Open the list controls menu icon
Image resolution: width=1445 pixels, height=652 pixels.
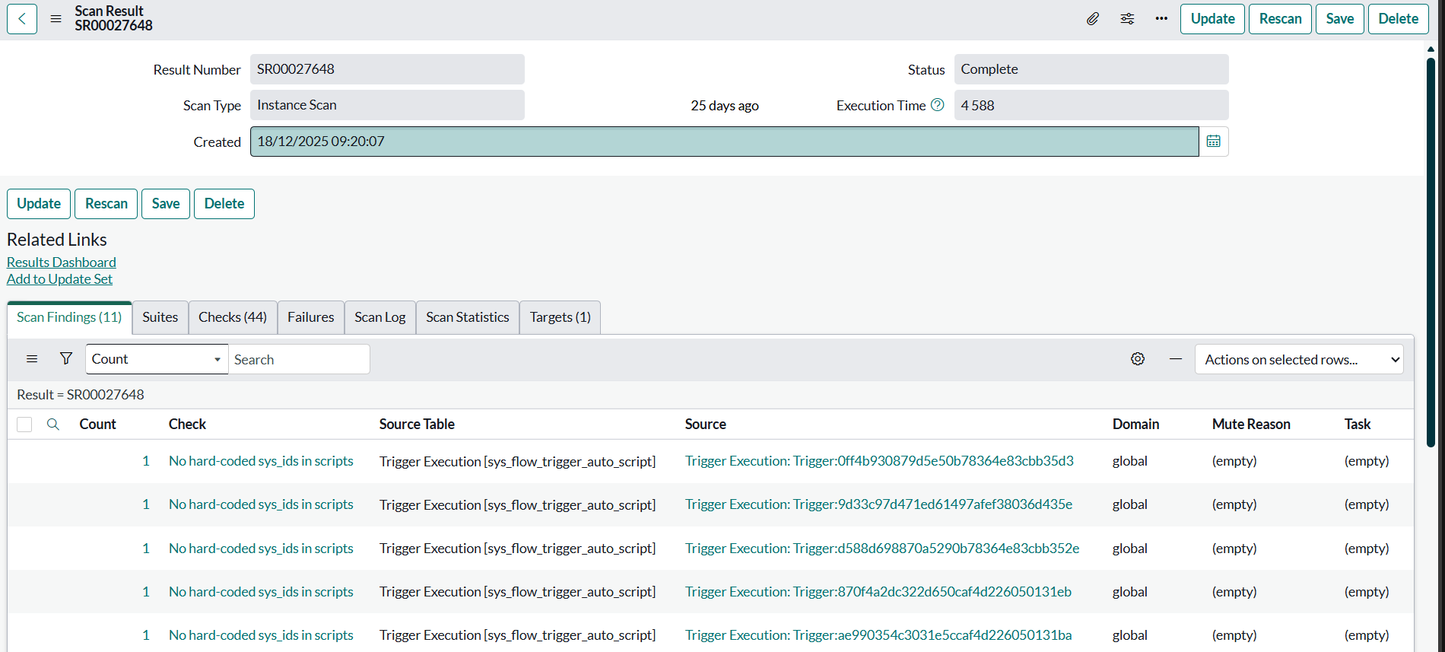32,359
